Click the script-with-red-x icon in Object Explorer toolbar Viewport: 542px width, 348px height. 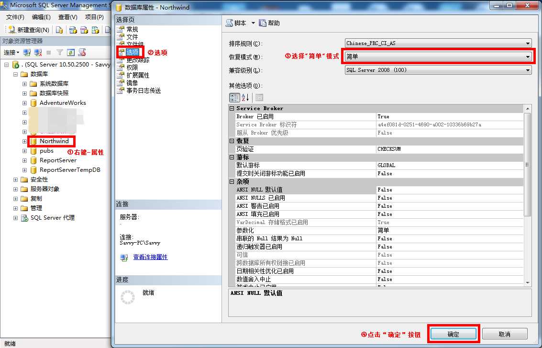82,53
